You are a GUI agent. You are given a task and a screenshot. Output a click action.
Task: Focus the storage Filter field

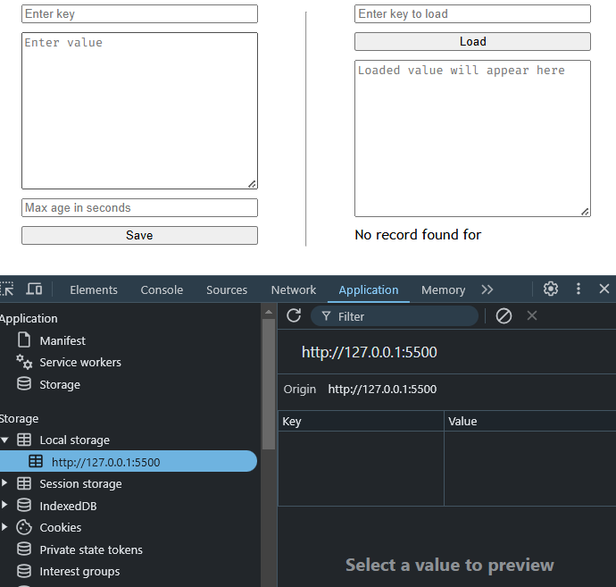pyautogui.click(x=395, y=316)
